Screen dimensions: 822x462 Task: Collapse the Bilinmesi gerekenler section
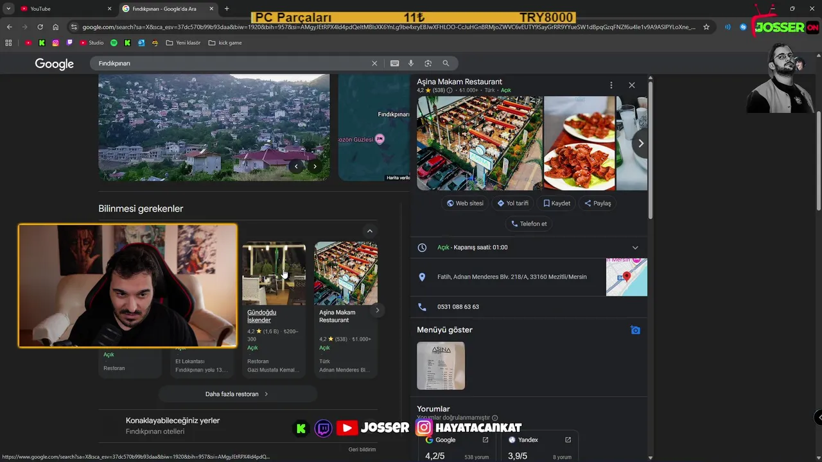pos(369,231)
